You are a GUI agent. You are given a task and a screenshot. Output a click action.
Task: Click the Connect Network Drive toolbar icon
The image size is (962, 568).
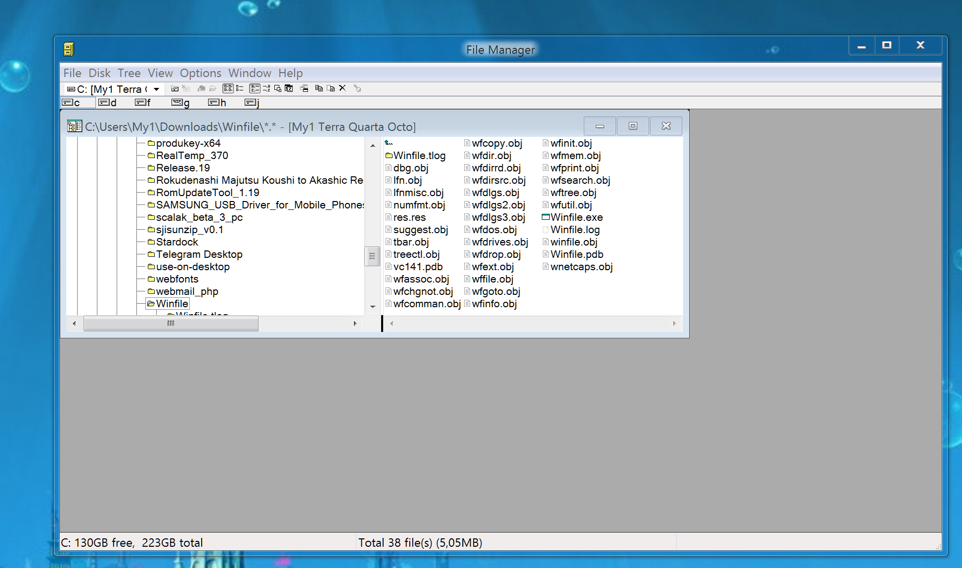click(175, 89)
